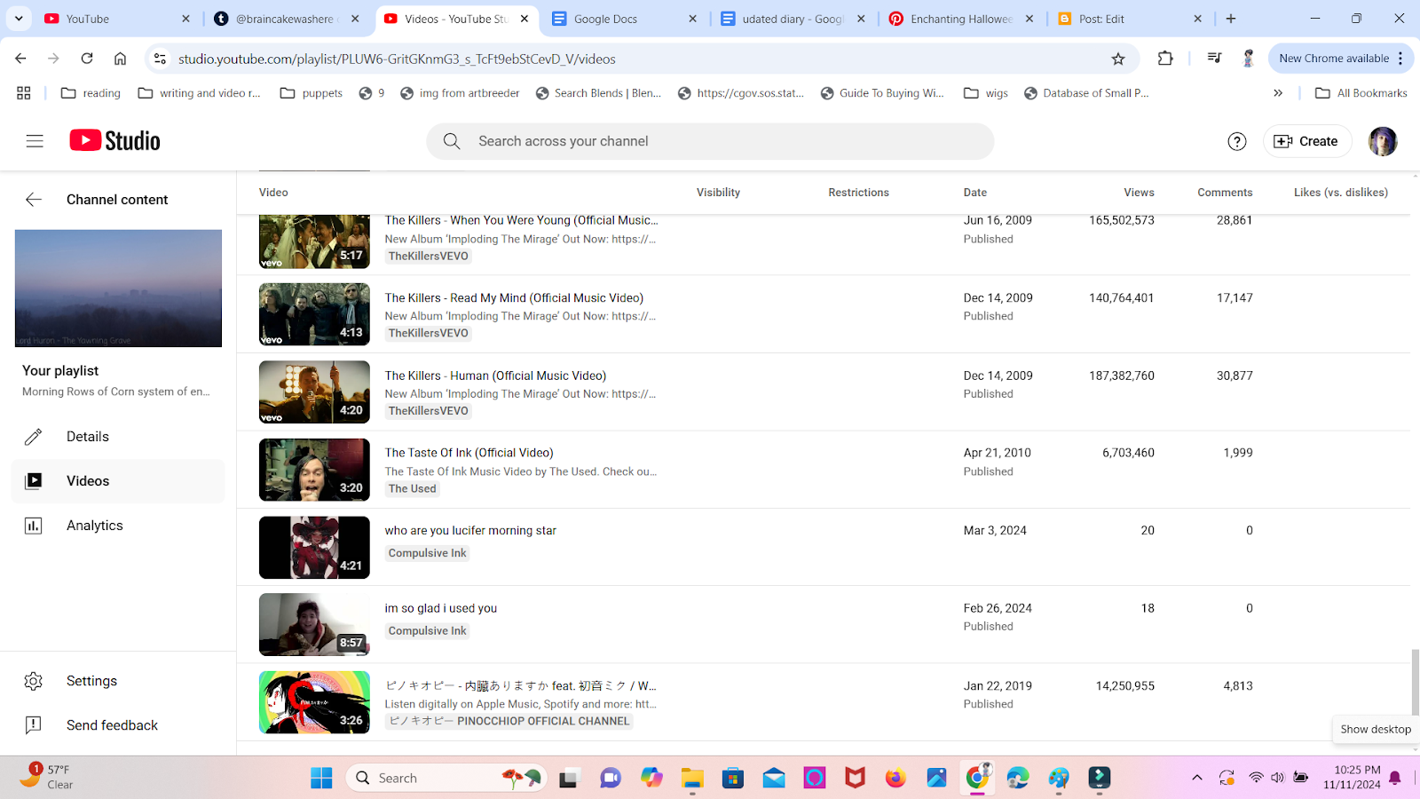Expand the bookmarks overflow chevron
The width and height of the screenshot is (1420, 799).
tap(1278, 93)
